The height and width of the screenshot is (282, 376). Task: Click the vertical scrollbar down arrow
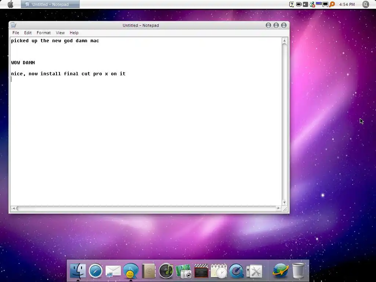click(285, 203)
